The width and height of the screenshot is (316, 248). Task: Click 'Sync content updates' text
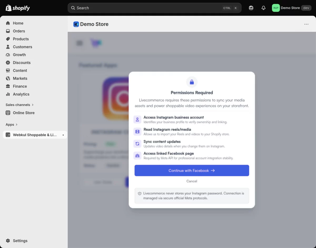coord(162,141)
